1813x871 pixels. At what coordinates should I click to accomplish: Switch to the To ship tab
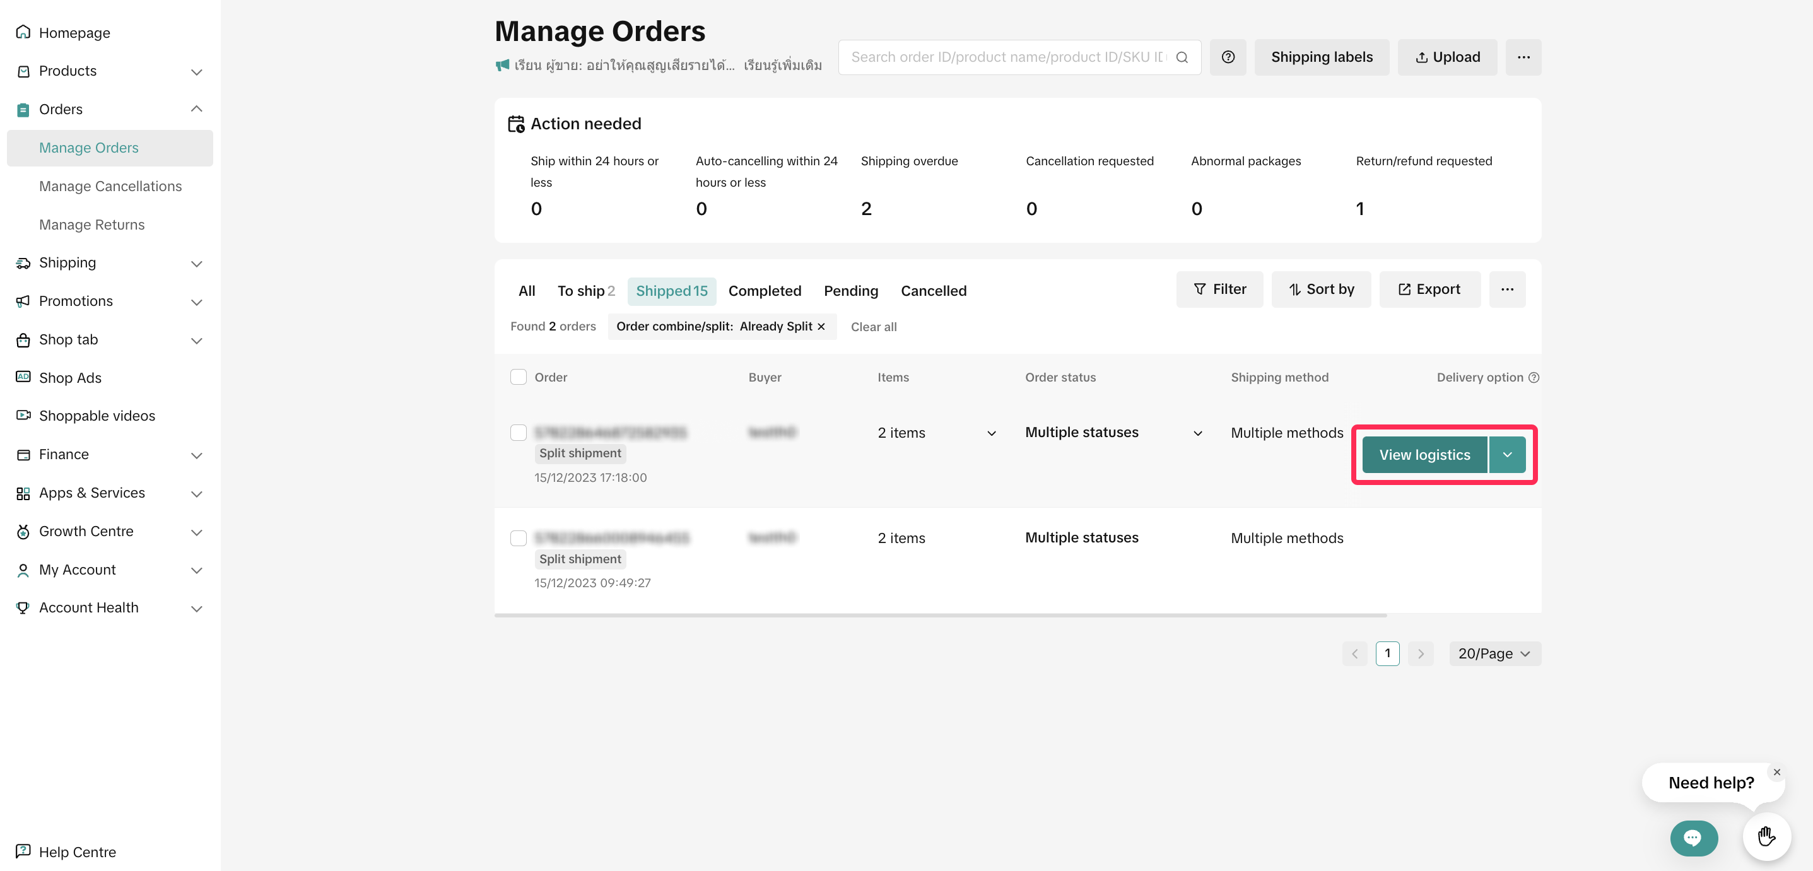[585, 291]
